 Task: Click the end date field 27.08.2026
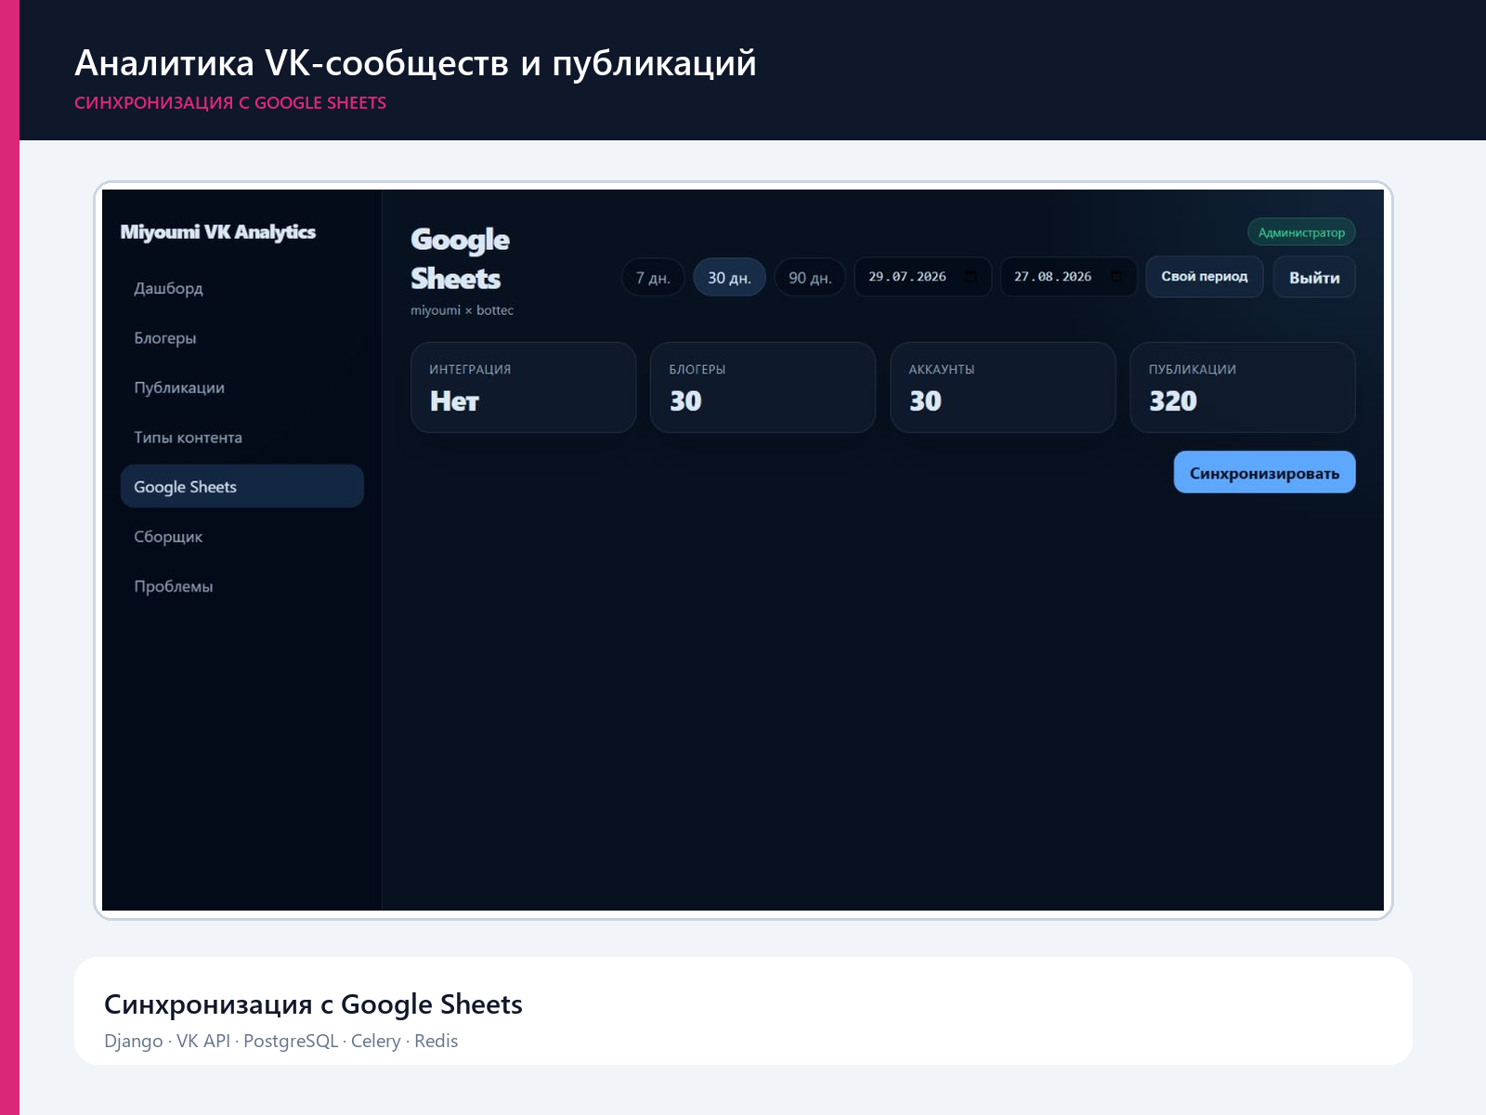click(1068, 277)
